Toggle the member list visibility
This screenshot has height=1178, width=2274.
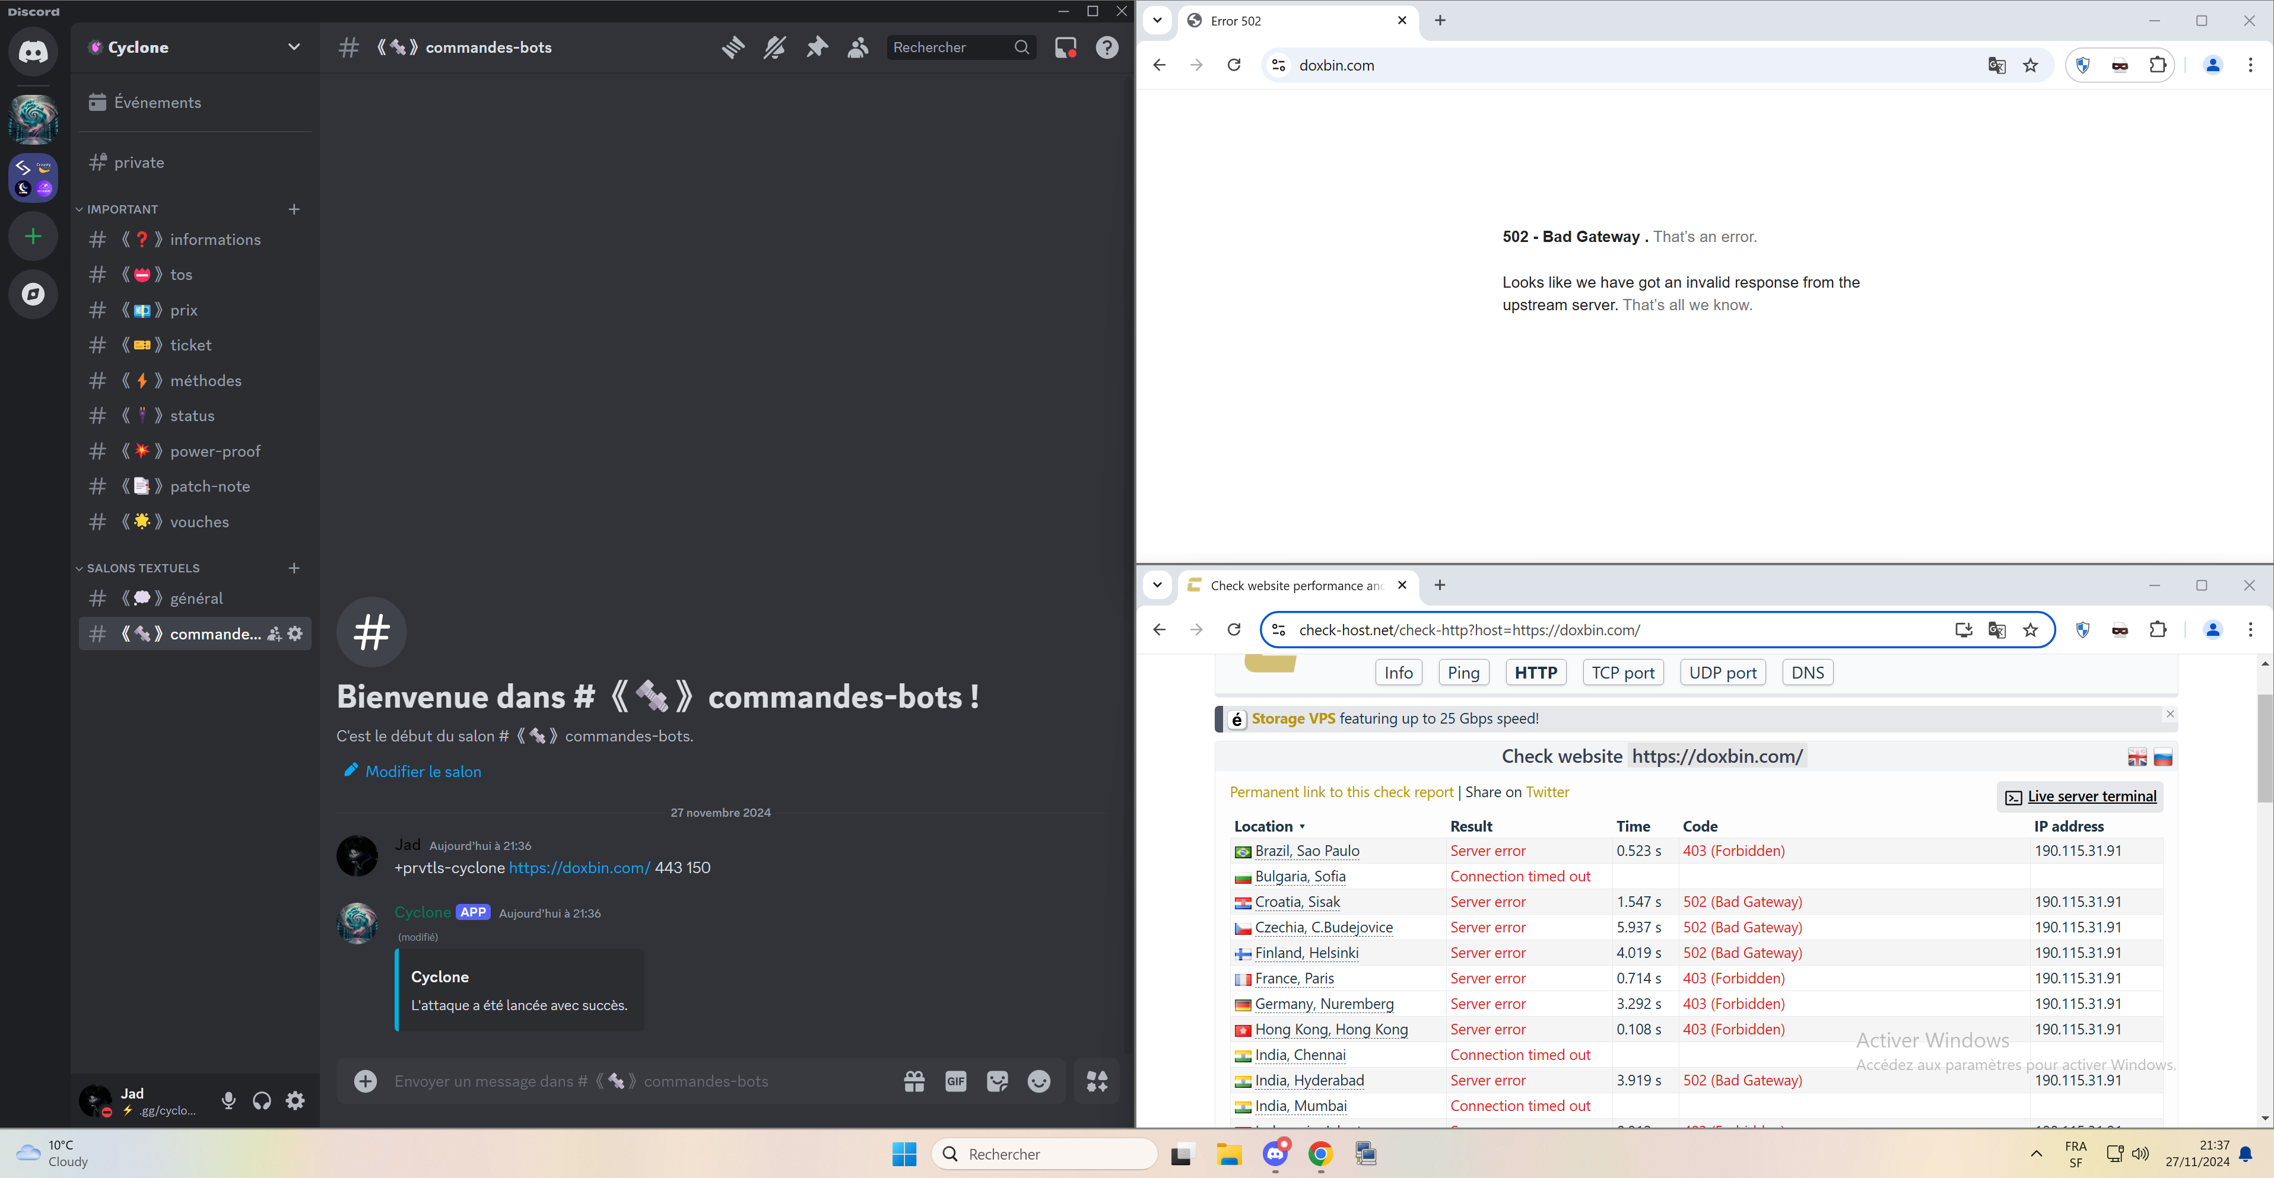coord(858,47)
